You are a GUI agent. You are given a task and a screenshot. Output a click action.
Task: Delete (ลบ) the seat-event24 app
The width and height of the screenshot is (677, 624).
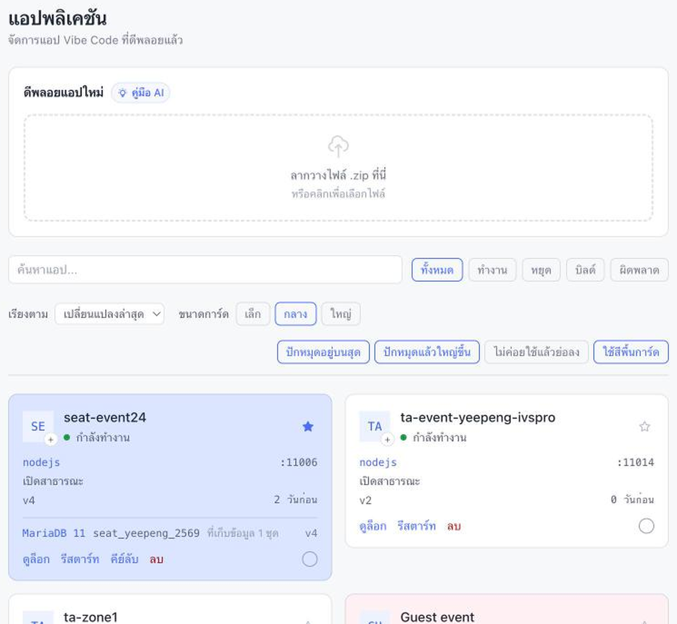point(156,559)
